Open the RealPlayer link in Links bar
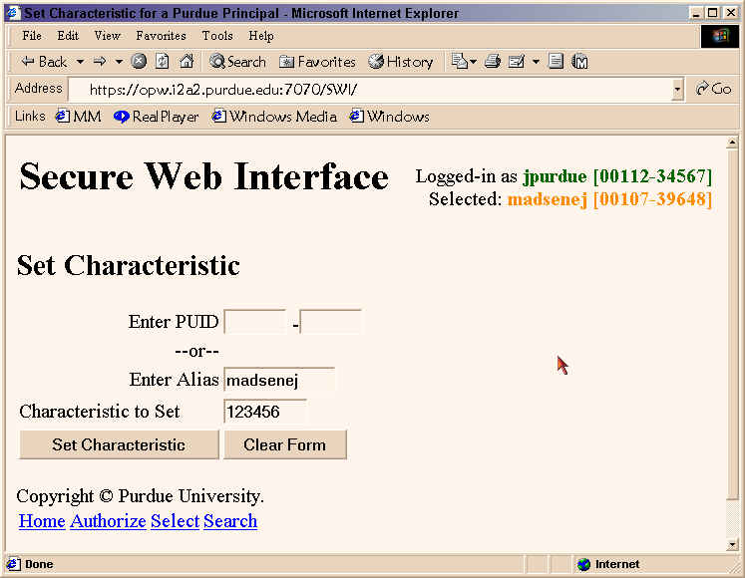This screenshot has width=745, height=578. tap(157, 117)
